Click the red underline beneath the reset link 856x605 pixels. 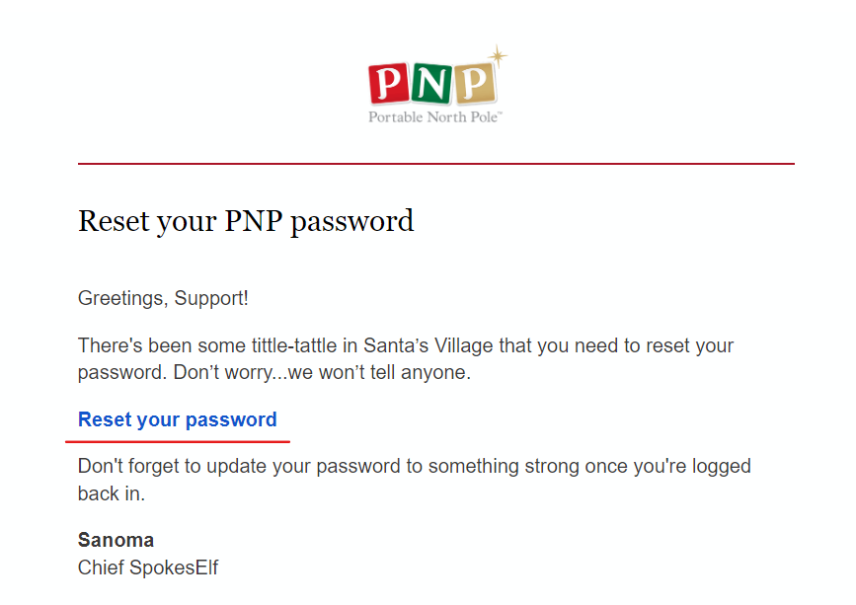pyautogui.click(x=178, y=441)
